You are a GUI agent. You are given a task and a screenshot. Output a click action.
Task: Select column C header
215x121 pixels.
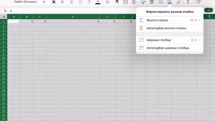[x=40, y=16]
